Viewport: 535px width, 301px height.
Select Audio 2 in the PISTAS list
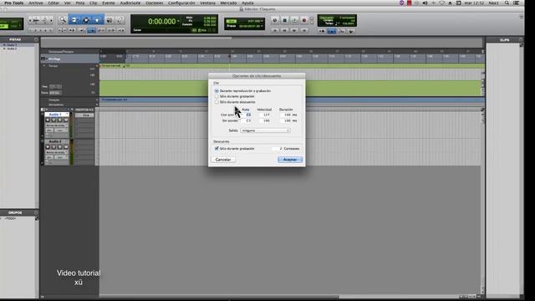point(13,48)
